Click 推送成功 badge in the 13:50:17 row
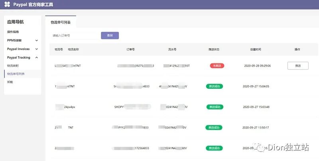319x161 pixels. [214, 127]
